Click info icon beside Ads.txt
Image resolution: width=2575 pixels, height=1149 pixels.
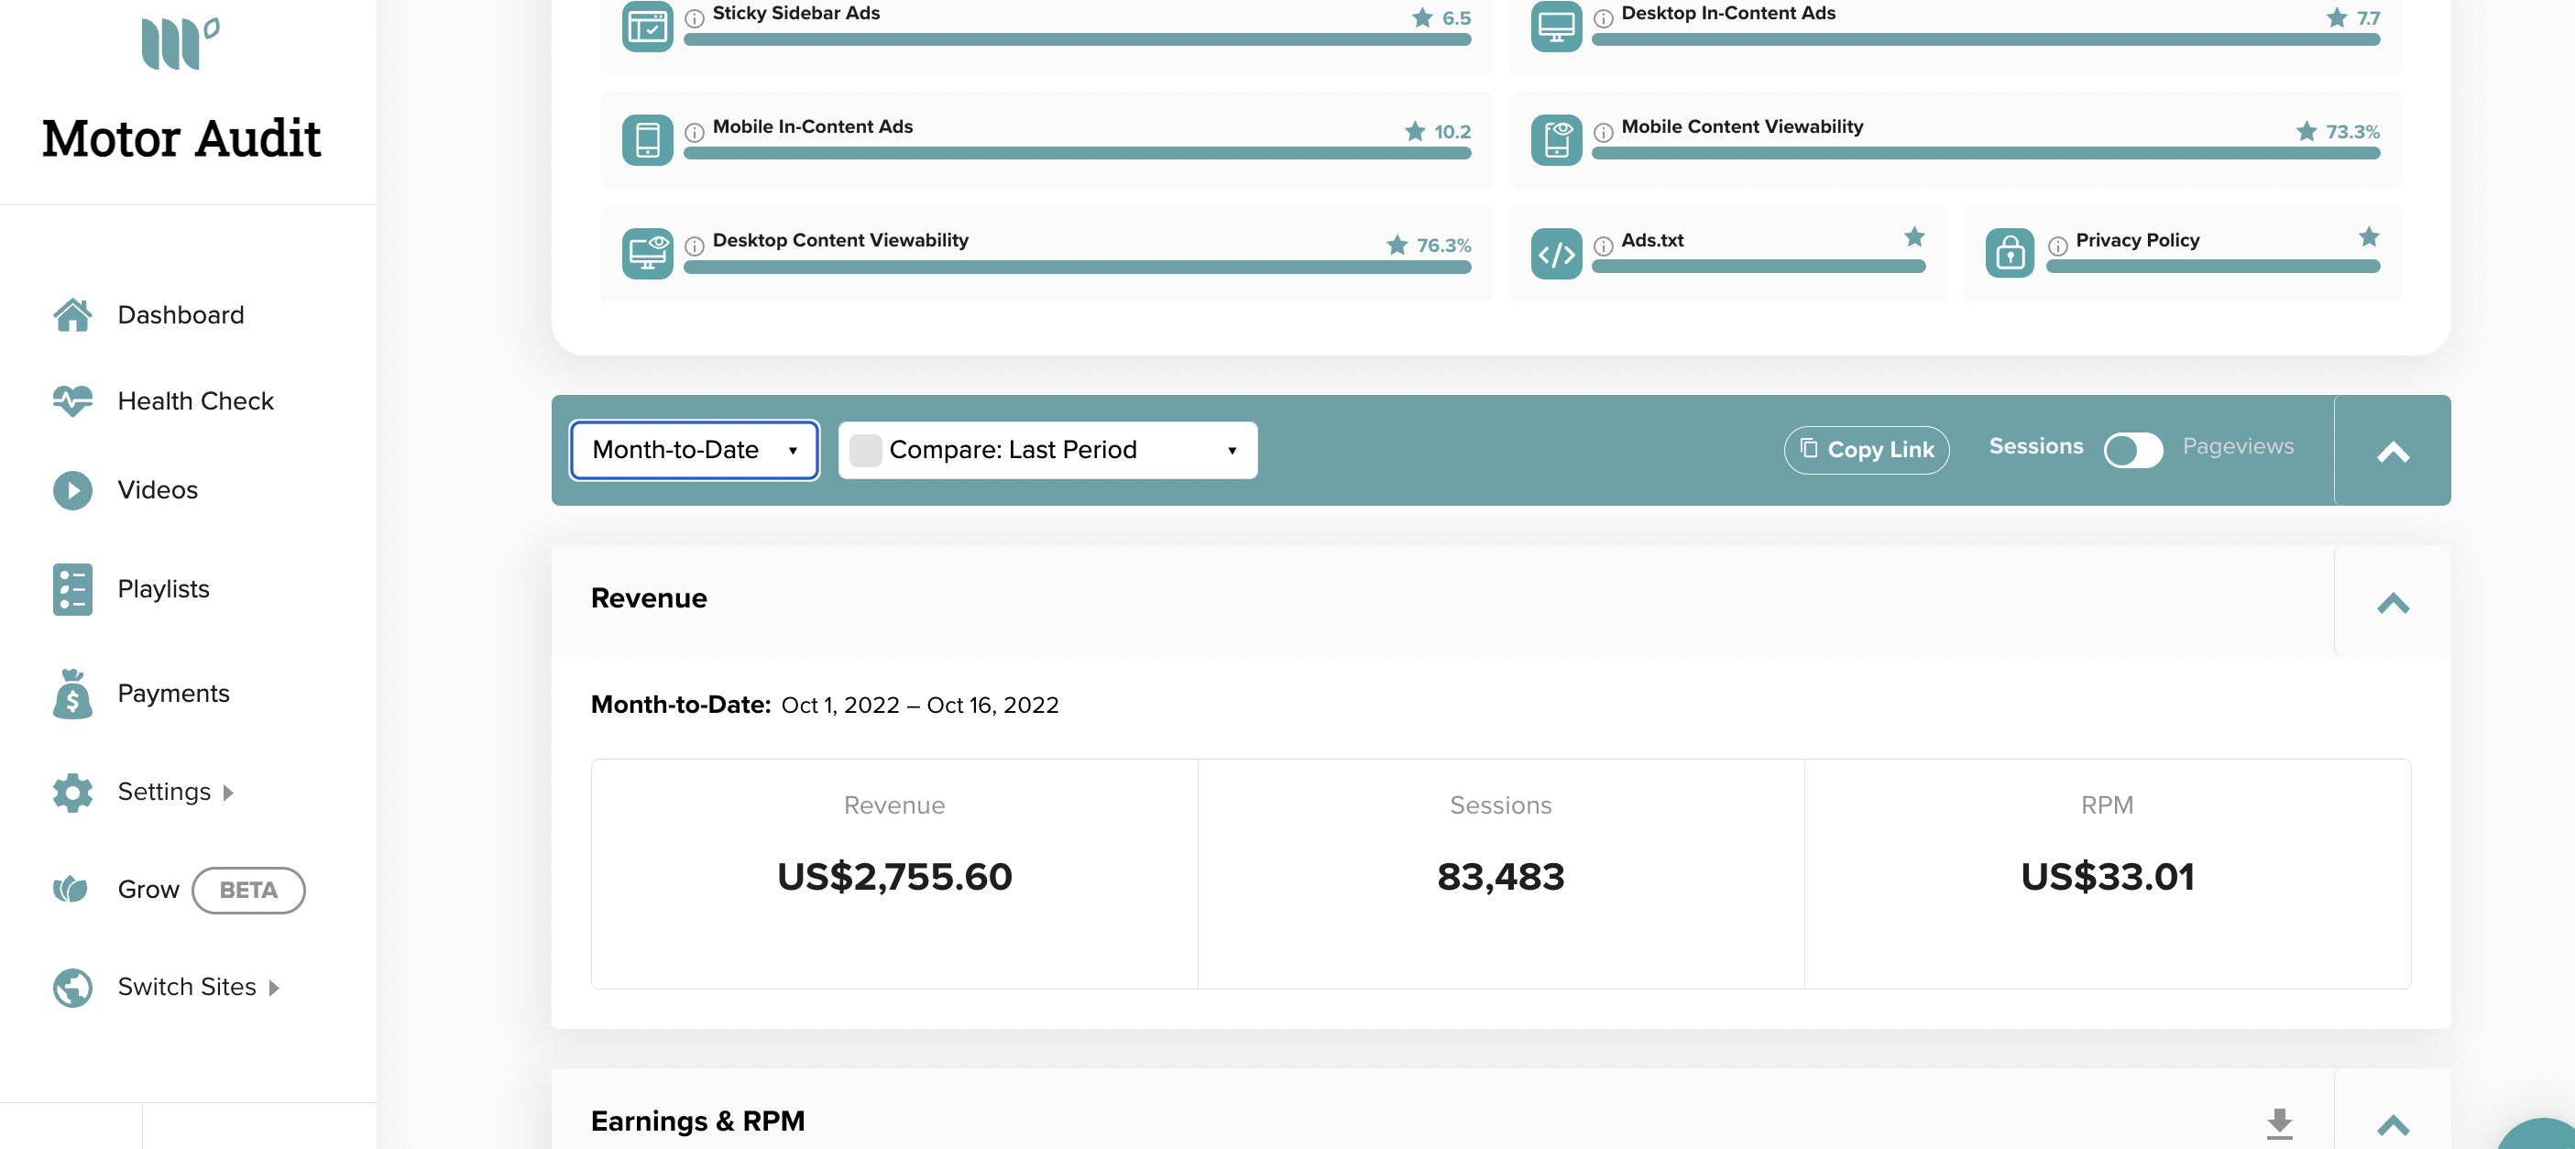tap(1603, 246)
